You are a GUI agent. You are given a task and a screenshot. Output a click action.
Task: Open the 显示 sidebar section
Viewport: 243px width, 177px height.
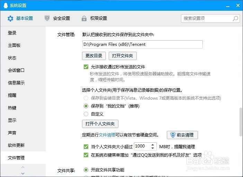[23, 120]
